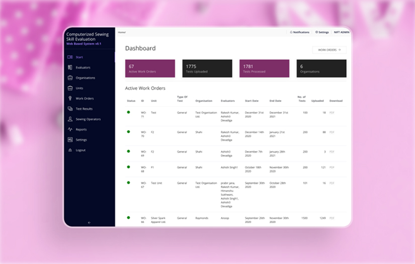Click the green status dot for WO-71
The width and height of the screenshot is (415, 264).
point(128,112)
